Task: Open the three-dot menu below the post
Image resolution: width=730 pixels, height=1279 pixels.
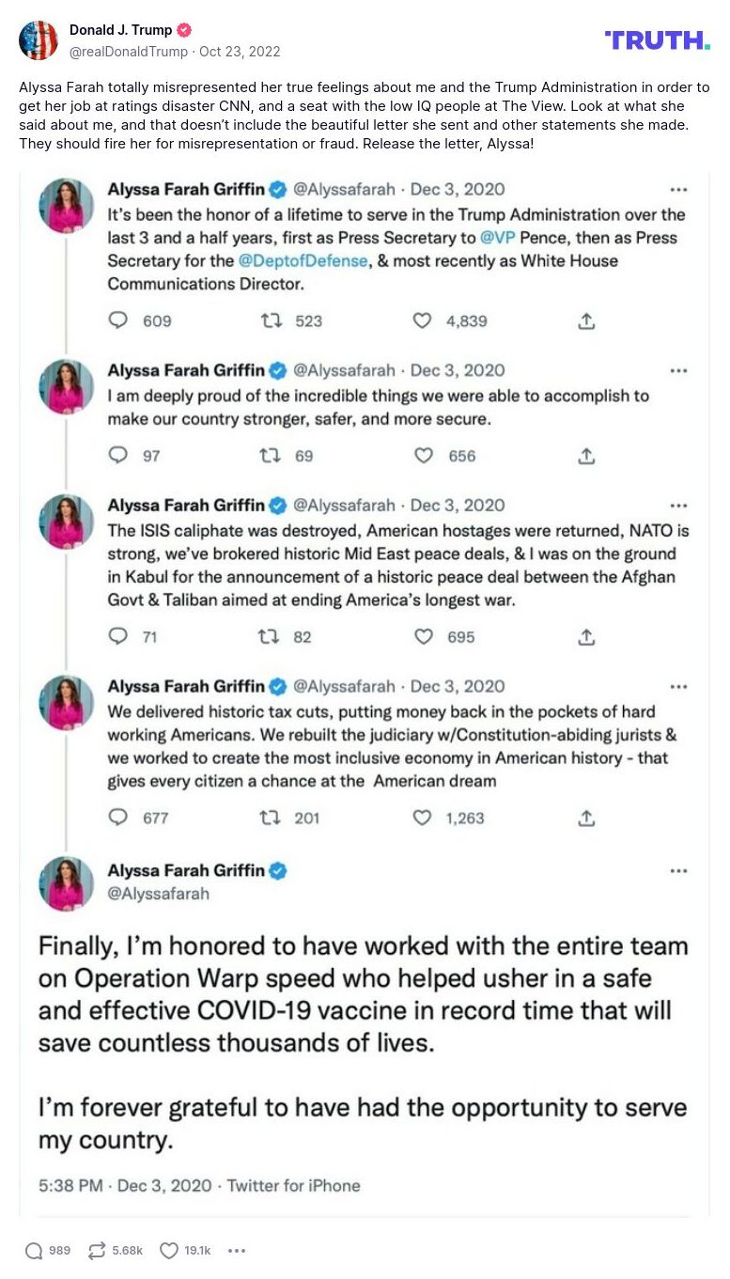Action: 237,1250
